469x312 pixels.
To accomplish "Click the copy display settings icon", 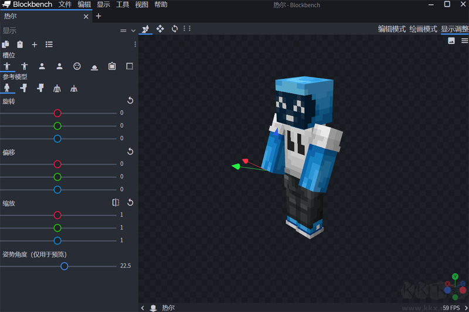I will point(6,44).
